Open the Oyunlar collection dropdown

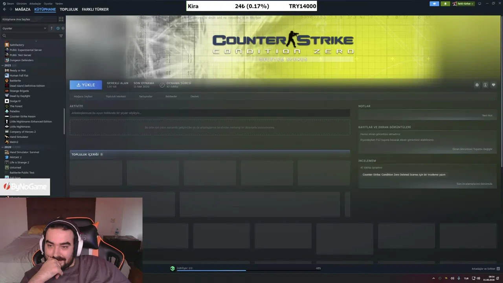click(x=24, y=28)
